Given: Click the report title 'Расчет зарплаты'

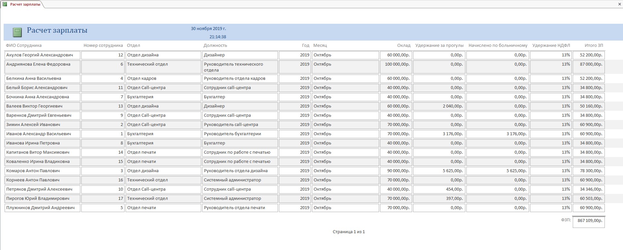Looking at the screenshot, I should click(57, 30).
